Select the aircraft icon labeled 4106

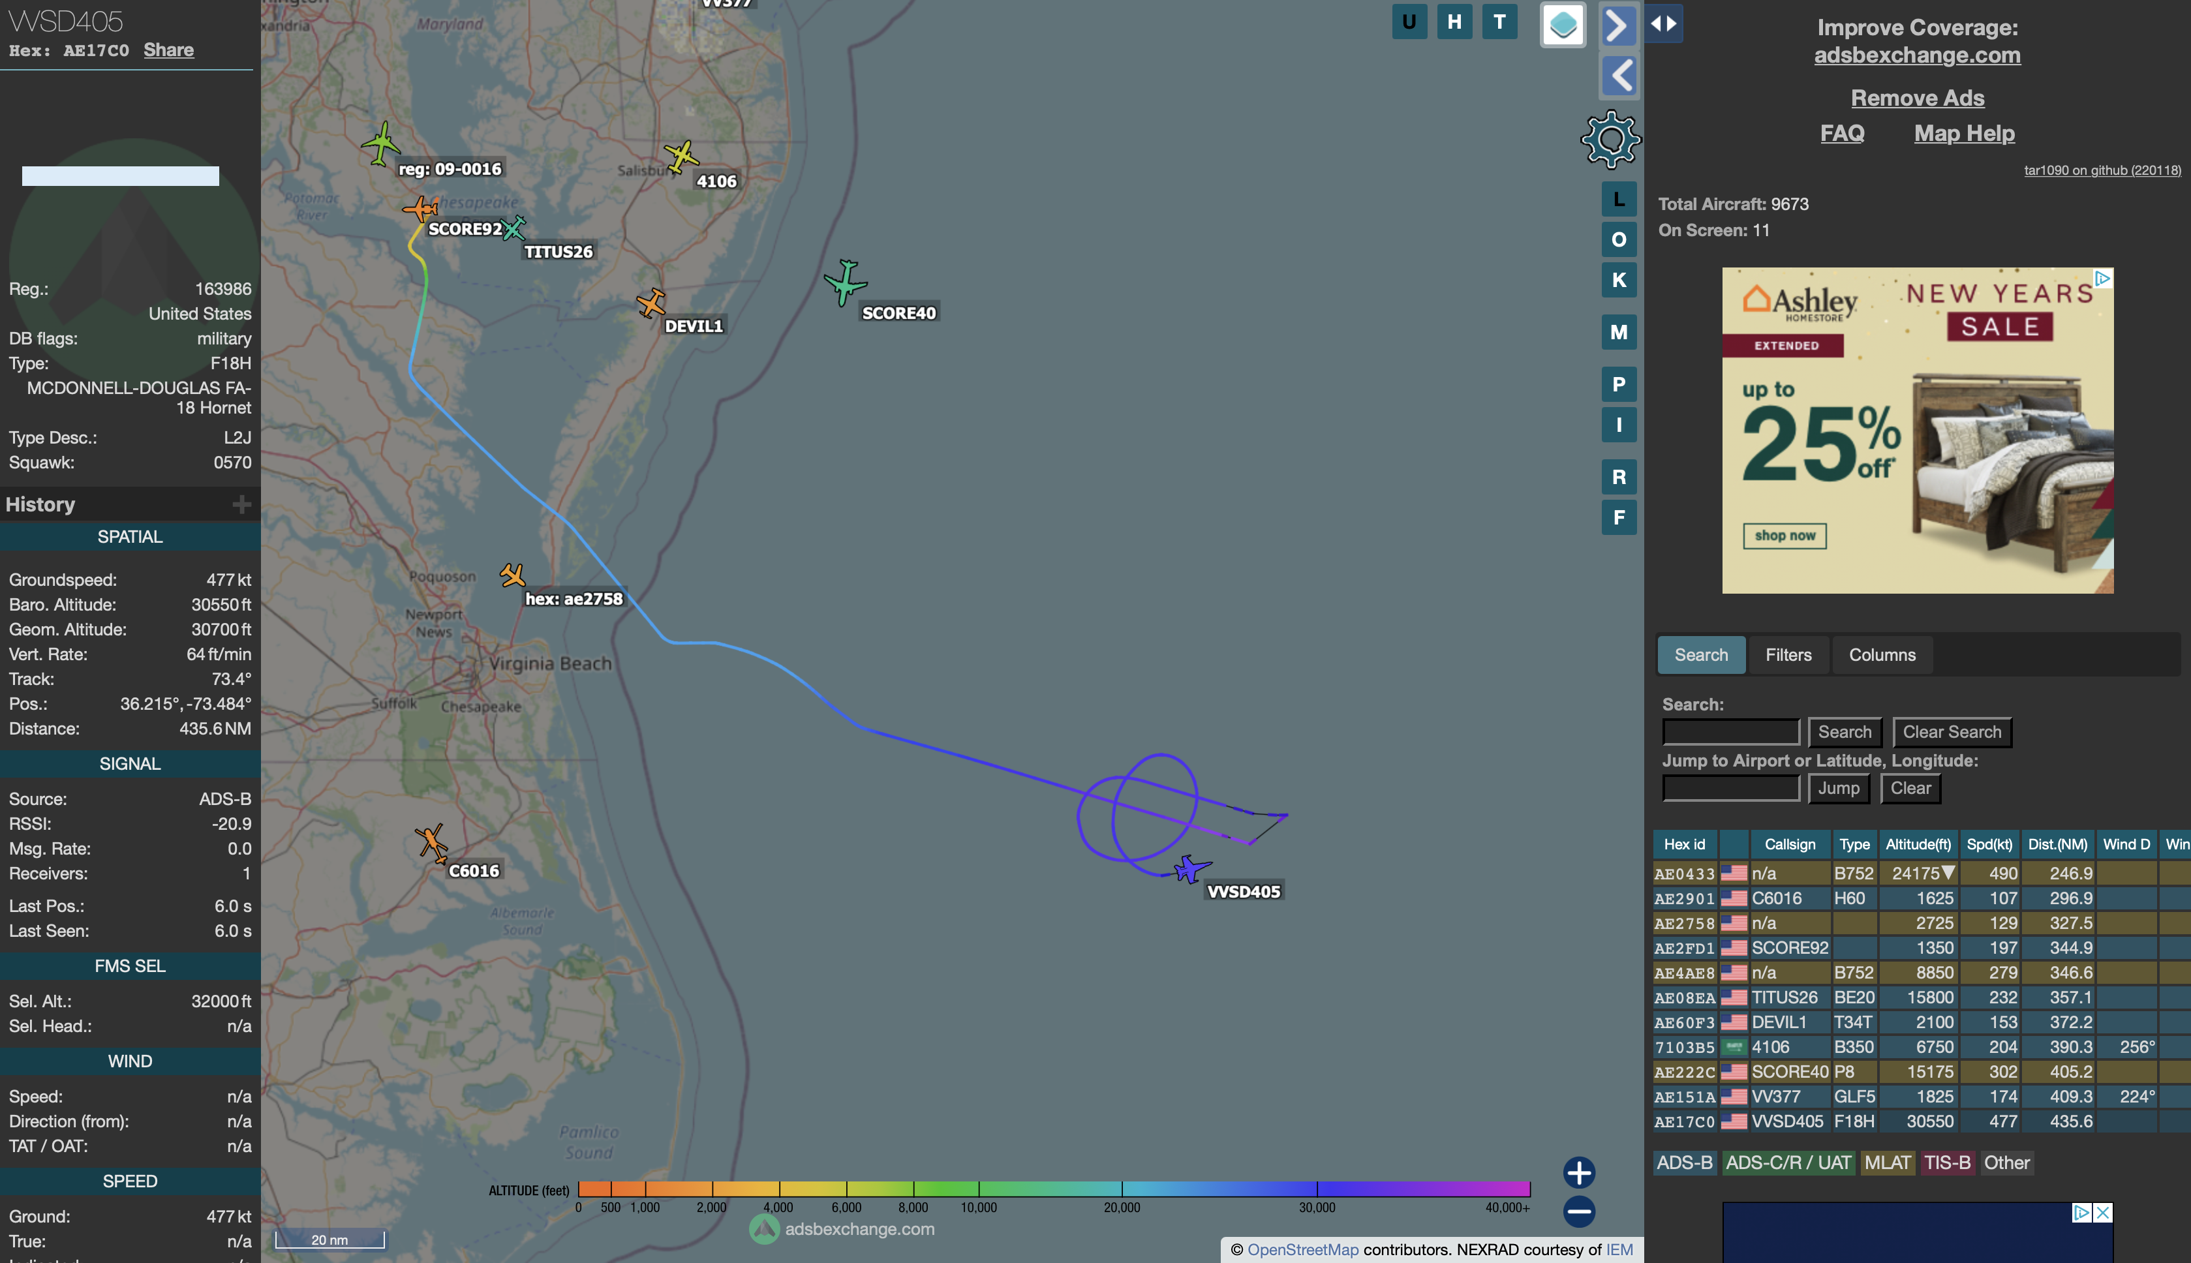(x=681, y=157)
